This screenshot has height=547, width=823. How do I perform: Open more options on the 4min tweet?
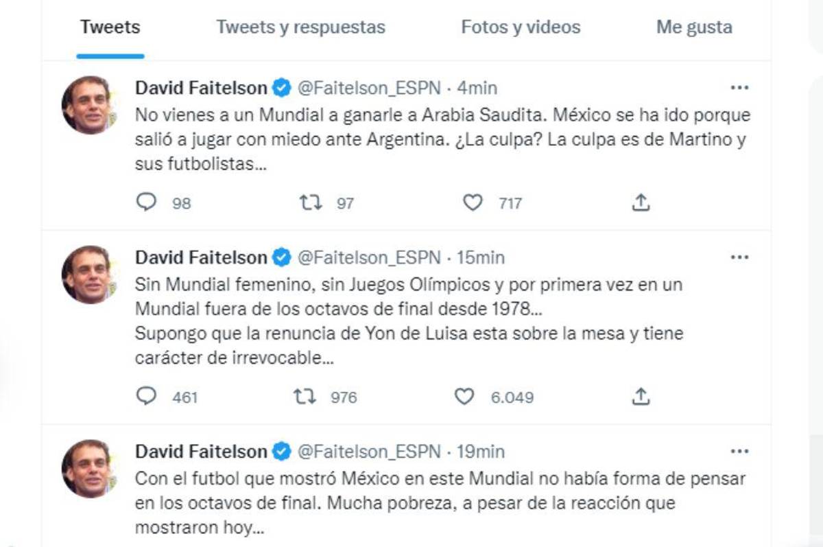(739, 88)
